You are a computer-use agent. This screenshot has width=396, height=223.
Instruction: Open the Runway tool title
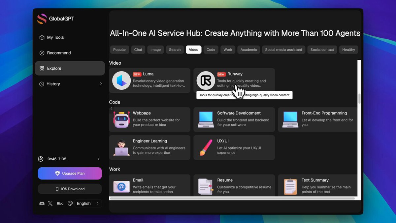point(235,74)
